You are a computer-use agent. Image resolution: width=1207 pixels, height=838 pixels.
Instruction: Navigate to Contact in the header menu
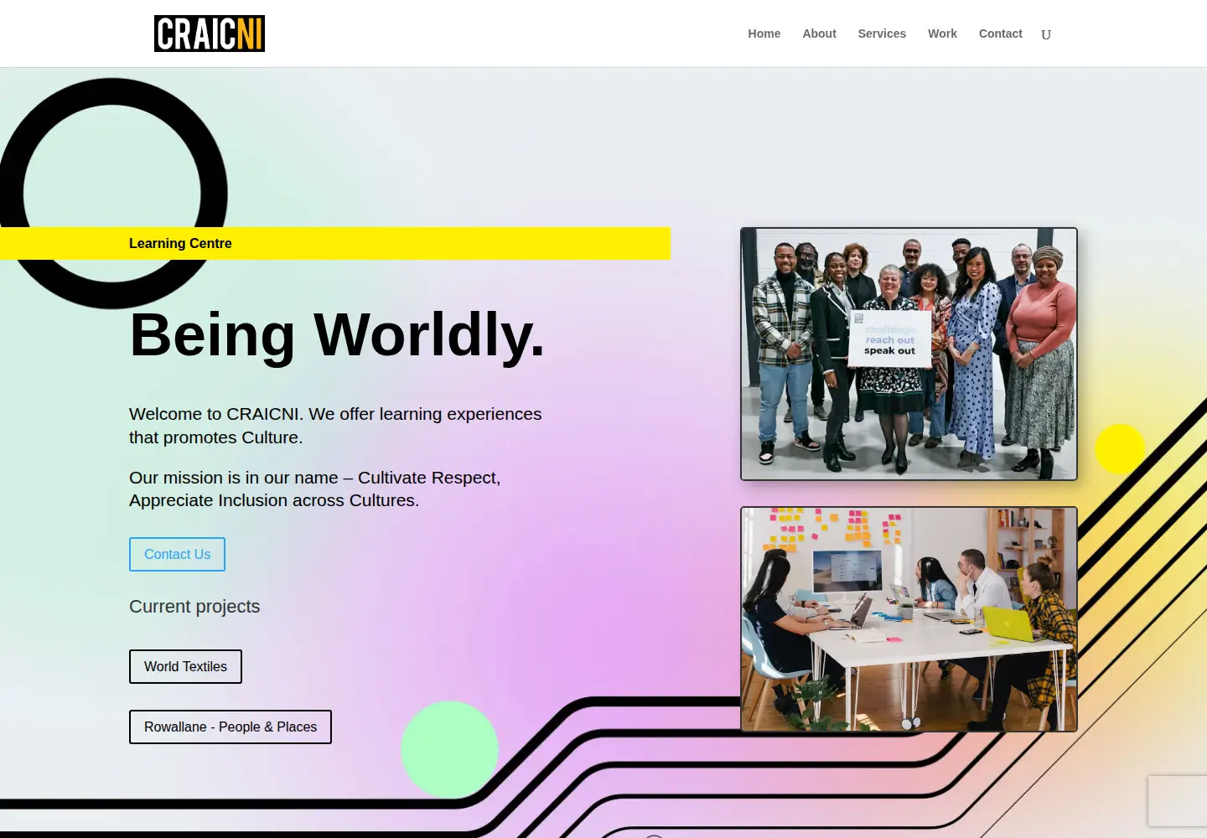tap(1001, 34)
